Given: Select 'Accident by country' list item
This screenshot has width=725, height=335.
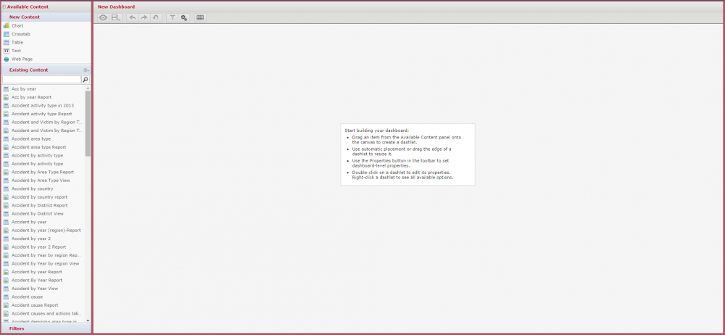Looking at the screenshot, I should pos(32,189).
